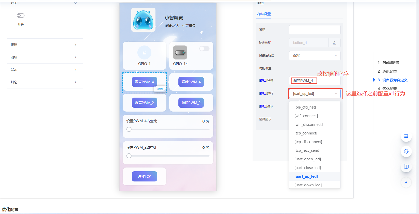Click the GPIO_14 switch device icon

tap(180, 53)
